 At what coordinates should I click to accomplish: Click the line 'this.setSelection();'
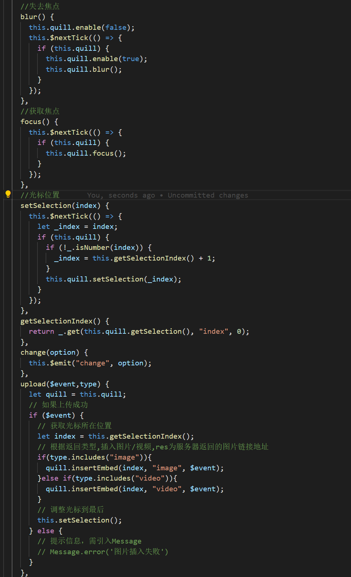click(79, 520)
